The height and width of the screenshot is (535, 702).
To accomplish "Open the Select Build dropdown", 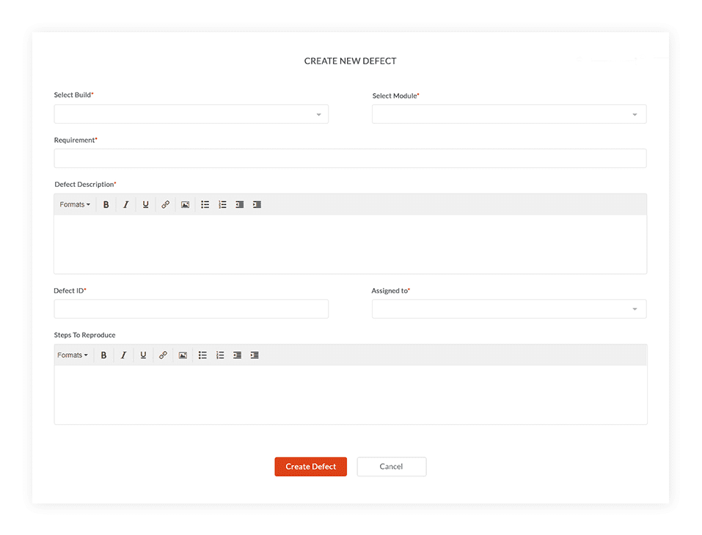I will [191, 114].
